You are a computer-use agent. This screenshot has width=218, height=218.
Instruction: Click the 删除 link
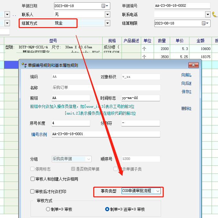[x=186, y=109]
